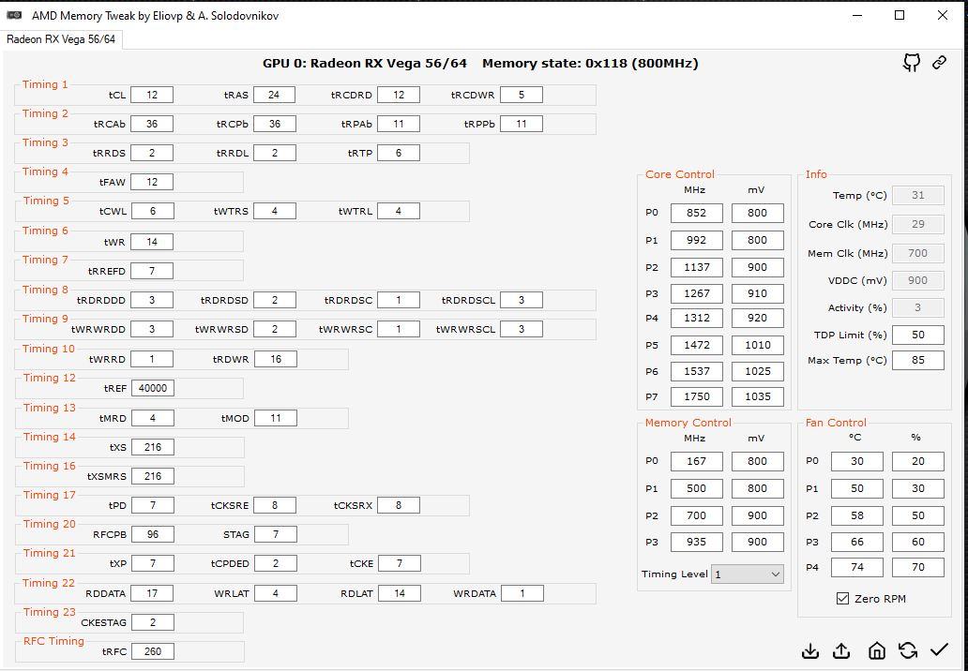Viewport: 968px width, 671px height.
Task: Click the tCWL input field
Action: point(152,211)
